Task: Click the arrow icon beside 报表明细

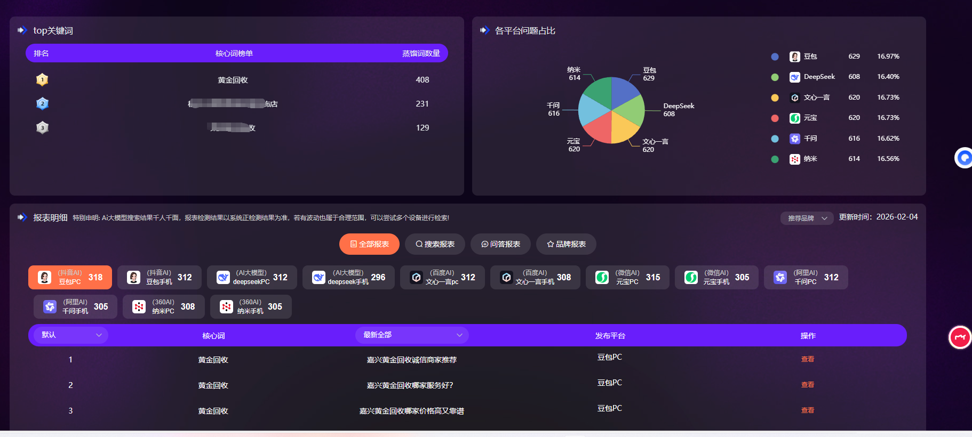Action: tap(22, 217)
